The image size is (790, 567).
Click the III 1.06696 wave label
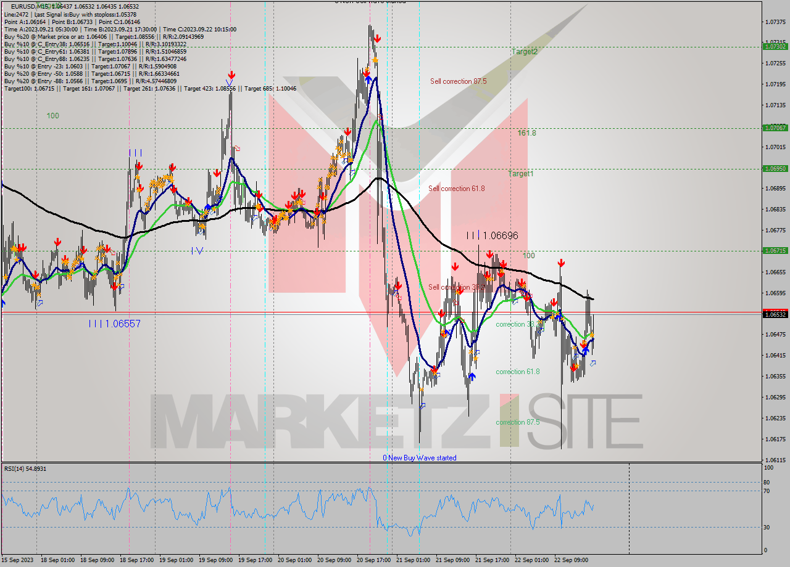(x=492, y=235)
